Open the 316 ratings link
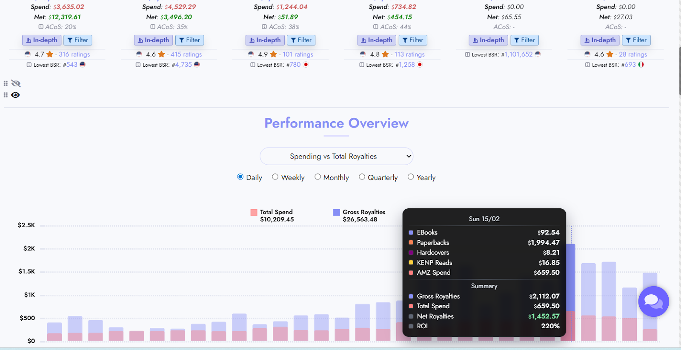681x350 pixels. click(x=74, y=54)
